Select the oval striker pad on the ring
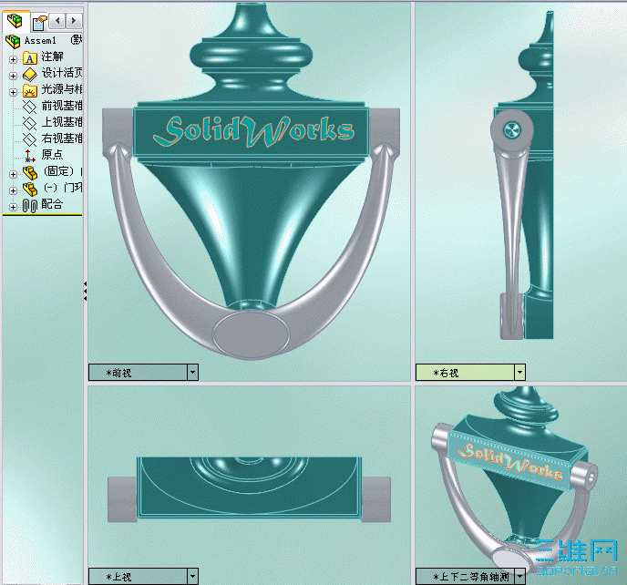 tap(252, 334)
